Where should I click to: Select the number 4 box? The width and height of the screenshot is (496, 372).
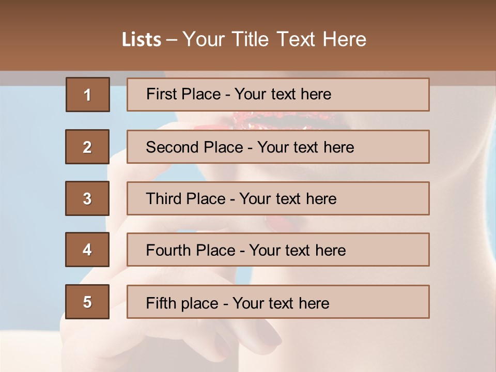(87, 250)
